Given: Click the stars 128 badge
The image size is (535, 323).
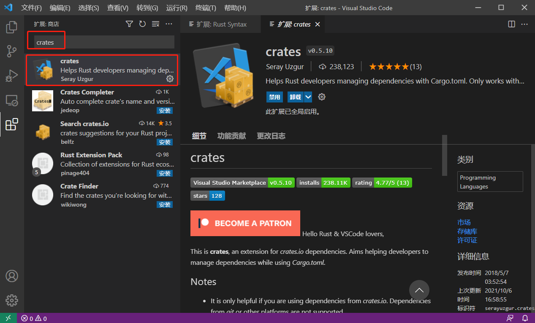Looking at the screenshot, I should point(208,196).
